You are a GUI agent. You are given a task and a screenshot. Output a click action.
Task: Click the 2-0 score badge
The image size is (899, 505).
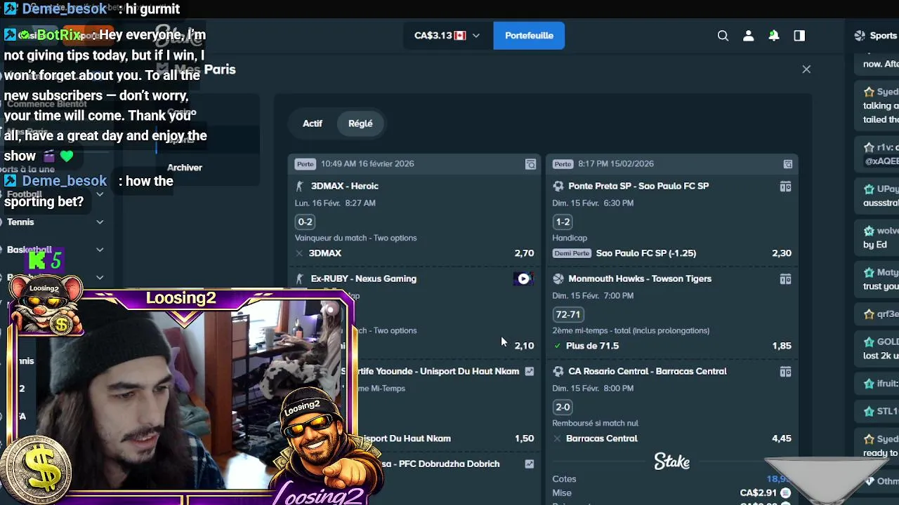click(x=563, y=408)
